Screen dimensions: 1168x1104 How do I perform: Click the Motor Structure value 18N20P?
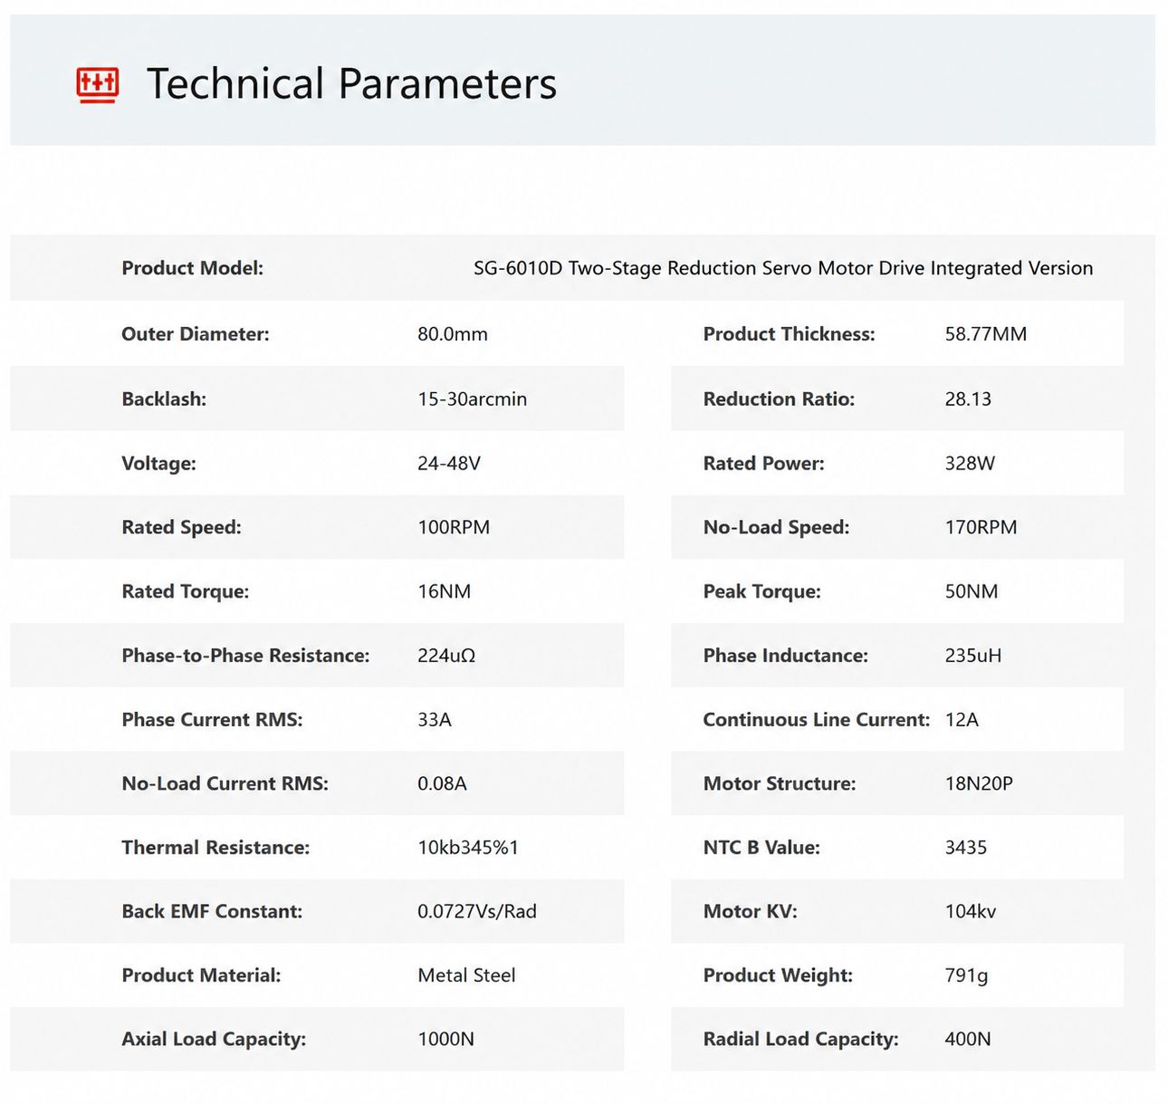click(x=979, y=783)
